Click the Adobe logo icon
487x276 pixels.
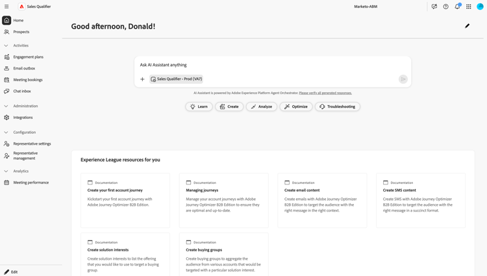pyautogui.click(x=21, y=6)
